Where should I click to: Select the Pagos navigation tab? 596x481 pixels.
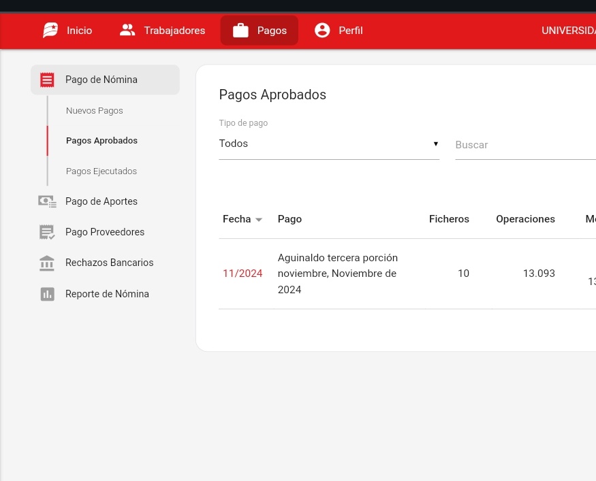coord(260,31)
